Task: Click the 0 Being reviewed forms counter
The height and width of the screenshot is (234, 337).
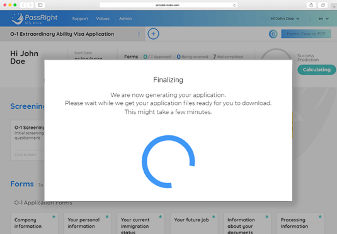Action: [x=192, y=57]
